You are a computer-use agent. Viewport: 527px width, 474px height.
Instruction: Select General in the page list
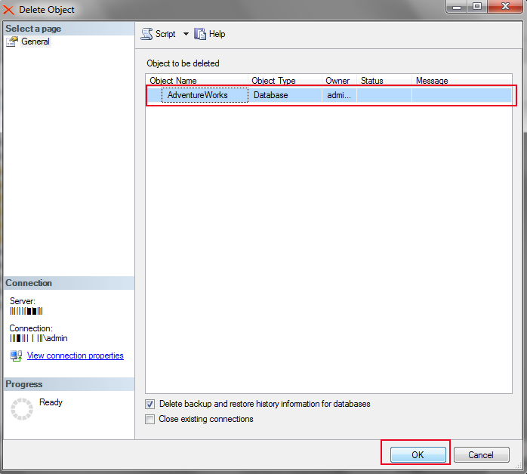(x=35, y=42)
